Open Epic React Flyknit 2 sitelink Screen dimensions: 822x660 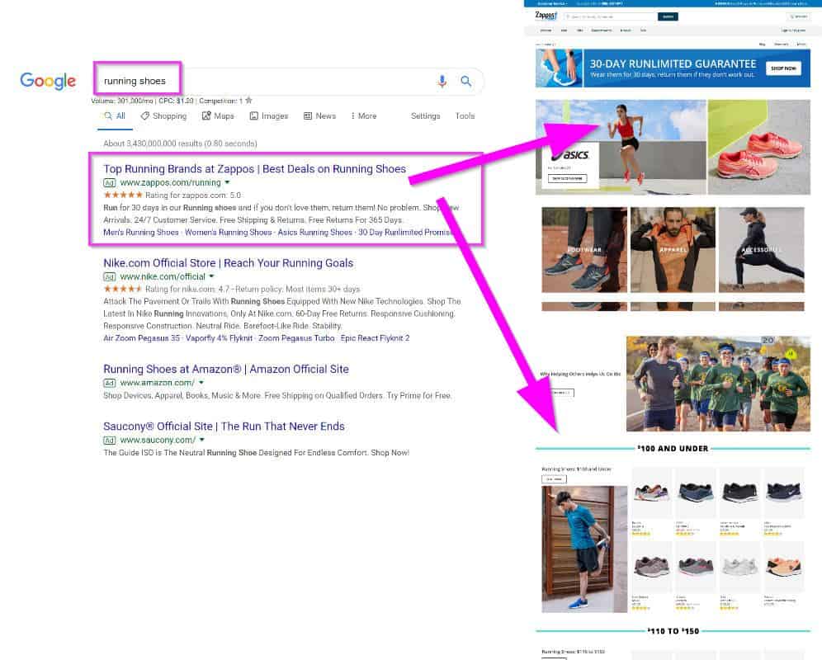click(x=375, y=338)
